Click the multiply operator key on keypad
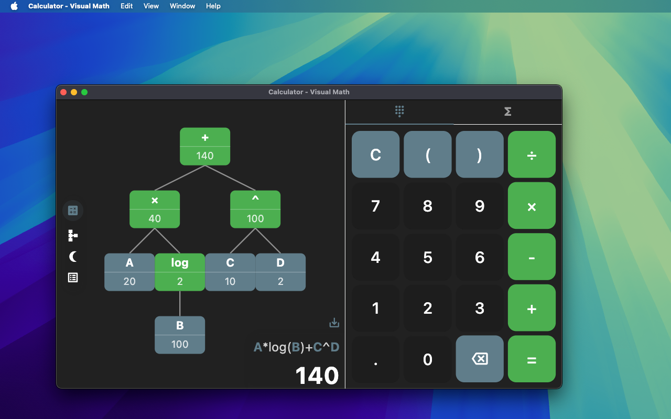The height and width of the screenshot is (419, 671). pos(532,206)
